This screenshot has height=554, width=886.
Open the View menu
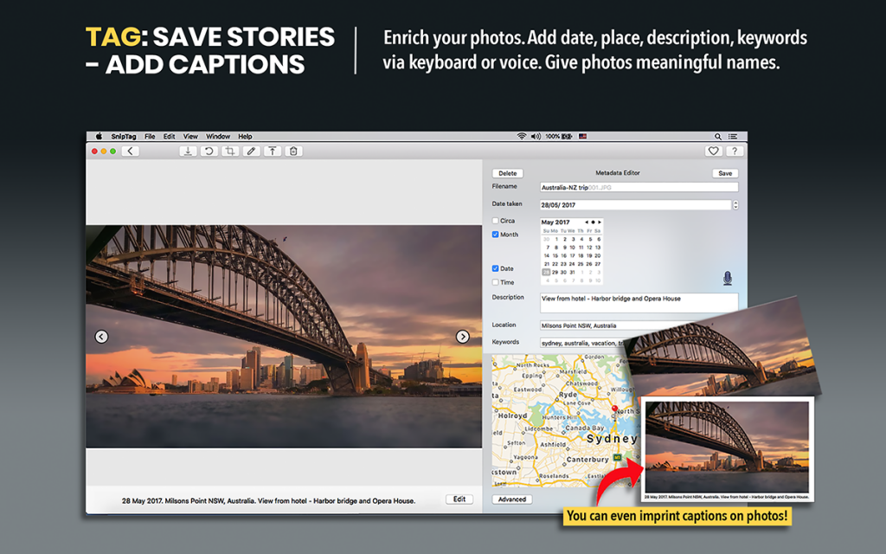click(190, 136)
